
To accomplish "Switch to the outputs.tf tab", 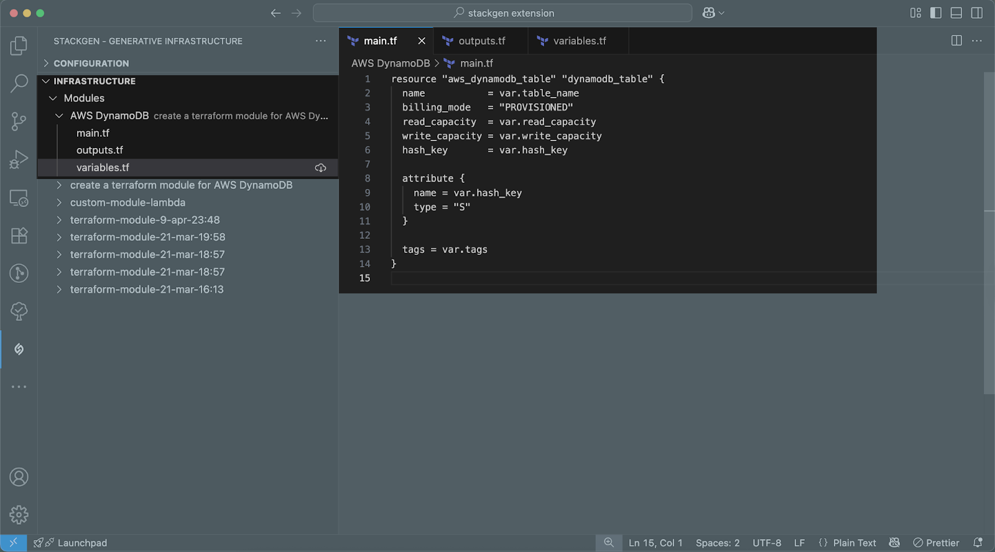I will 481,41.
